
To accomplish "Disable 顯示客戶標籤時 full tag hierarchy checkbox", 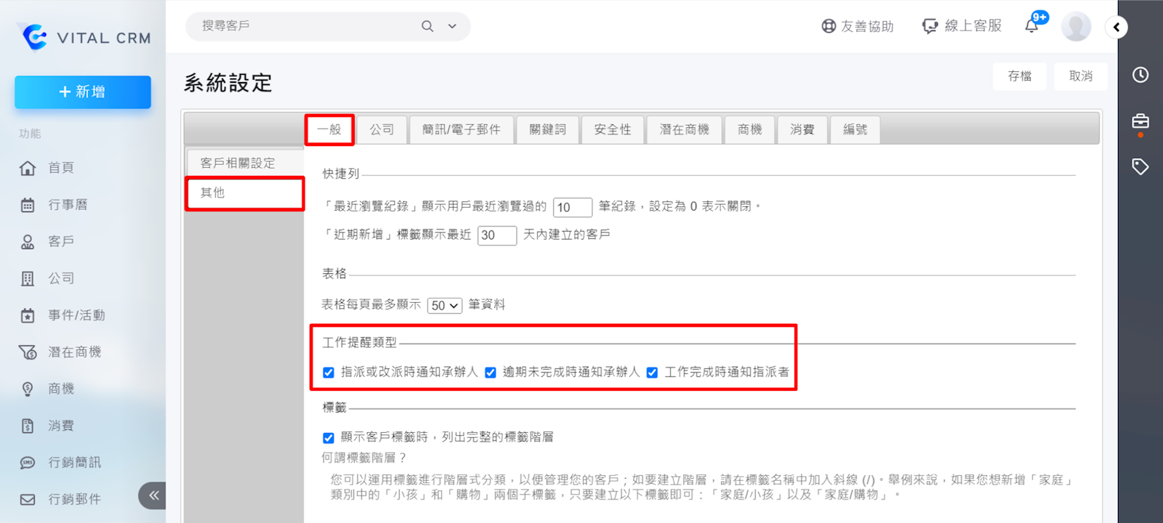I will click(x=329, y=438).
